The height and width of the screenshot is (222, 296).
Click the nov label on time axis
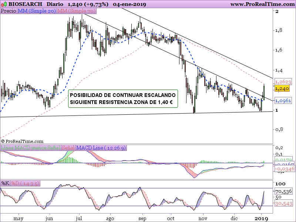pyautogui.click(x=203, y=219)
